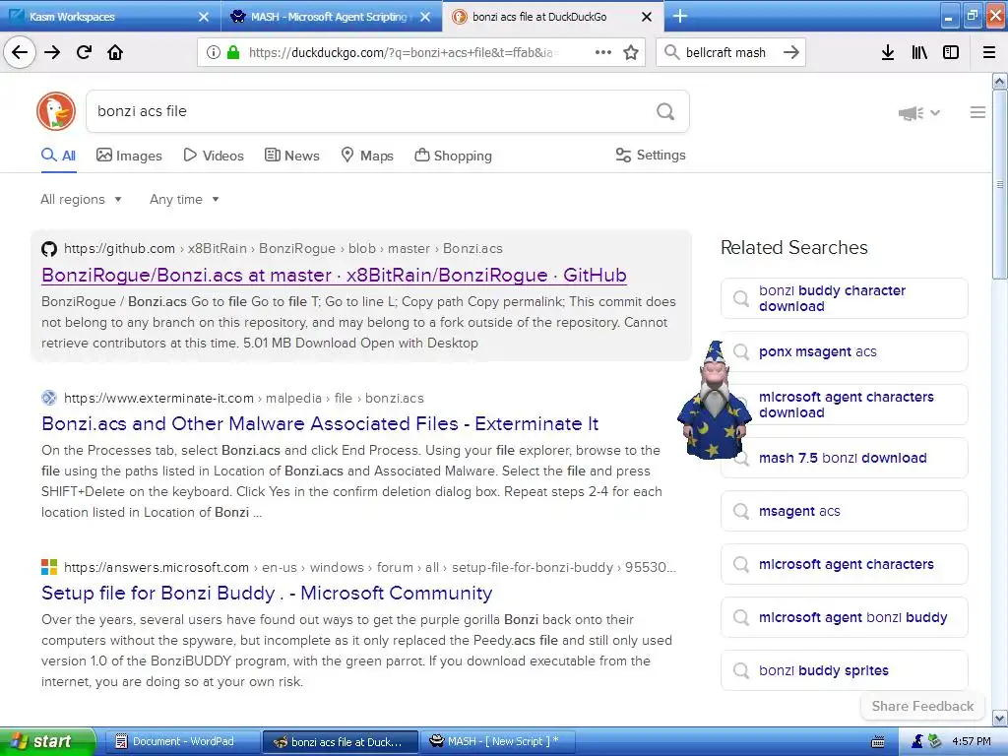Open the downloads panel
Viewport: 1008px width, 756px height.
pyautogui.click(x=888, y=52)
